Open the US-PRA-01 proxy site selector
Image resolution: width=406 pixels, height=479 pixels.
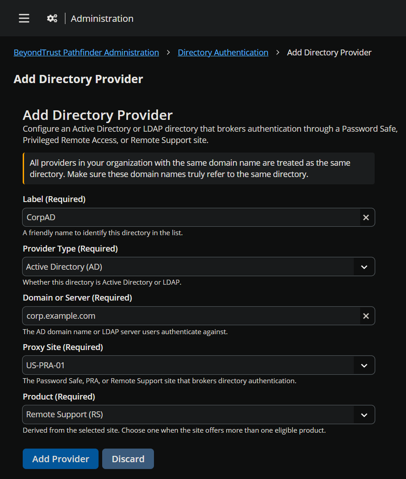click(198, 365)
